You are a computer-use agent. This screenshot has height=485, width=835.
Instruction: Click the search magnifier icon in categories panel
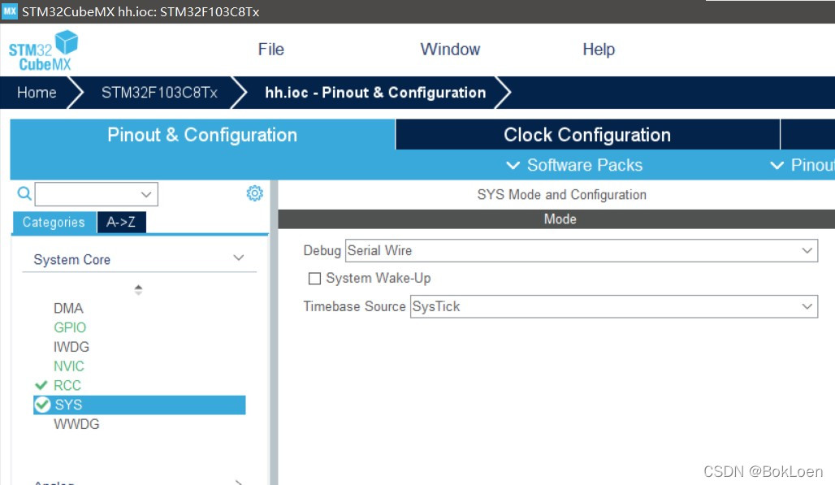click(24, 193)
